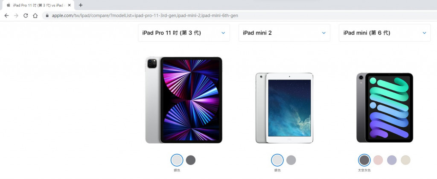Click the lock icon in address bar
This screenshot has width=437, height=179.
47,16
